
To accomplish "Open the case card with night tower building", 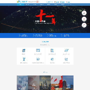I will (x=68, y=83).
